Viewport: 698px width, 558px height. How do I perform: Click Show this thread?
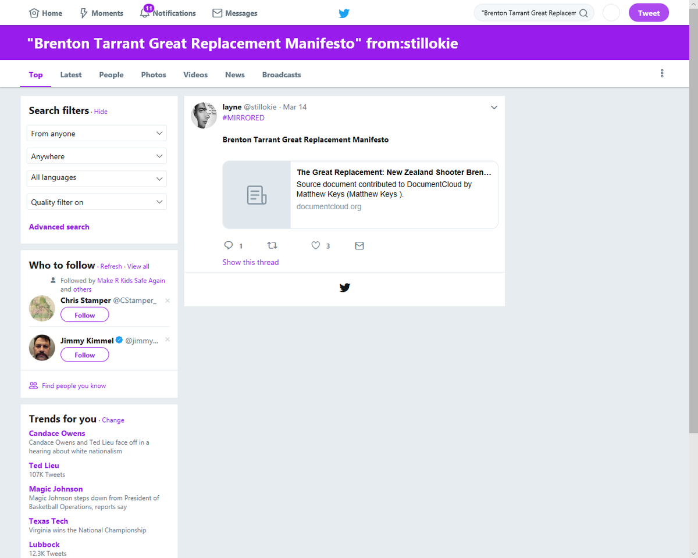250,262
